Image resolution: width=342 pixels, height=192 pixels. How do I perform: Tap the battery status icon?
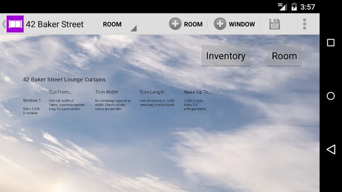pyautogui.click(x=294, y=7)
